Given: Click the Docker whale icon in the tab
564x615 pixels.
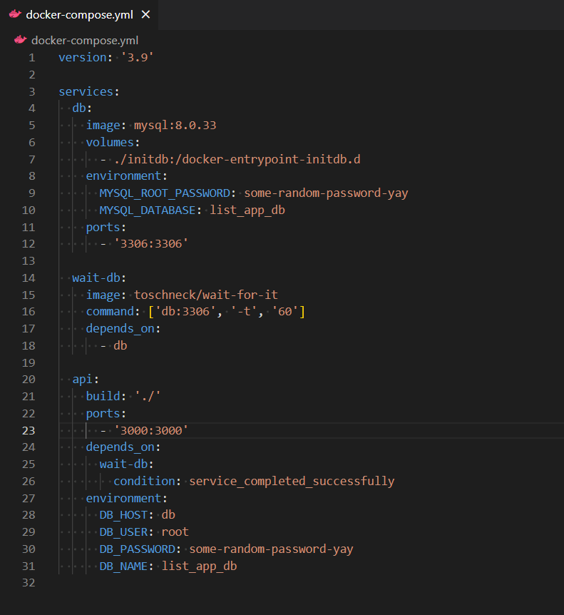Looking at the screenshot, I should click(x=15, y=14).
